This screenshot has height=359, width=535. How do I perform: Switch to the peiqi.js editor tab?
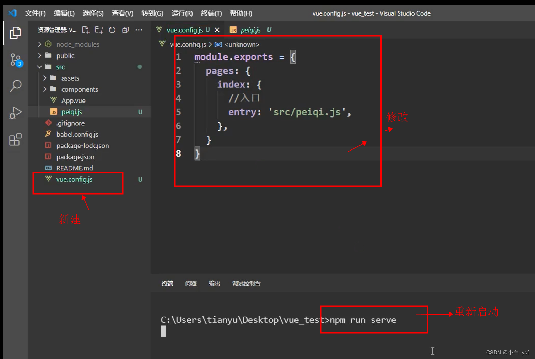point(250,30)
